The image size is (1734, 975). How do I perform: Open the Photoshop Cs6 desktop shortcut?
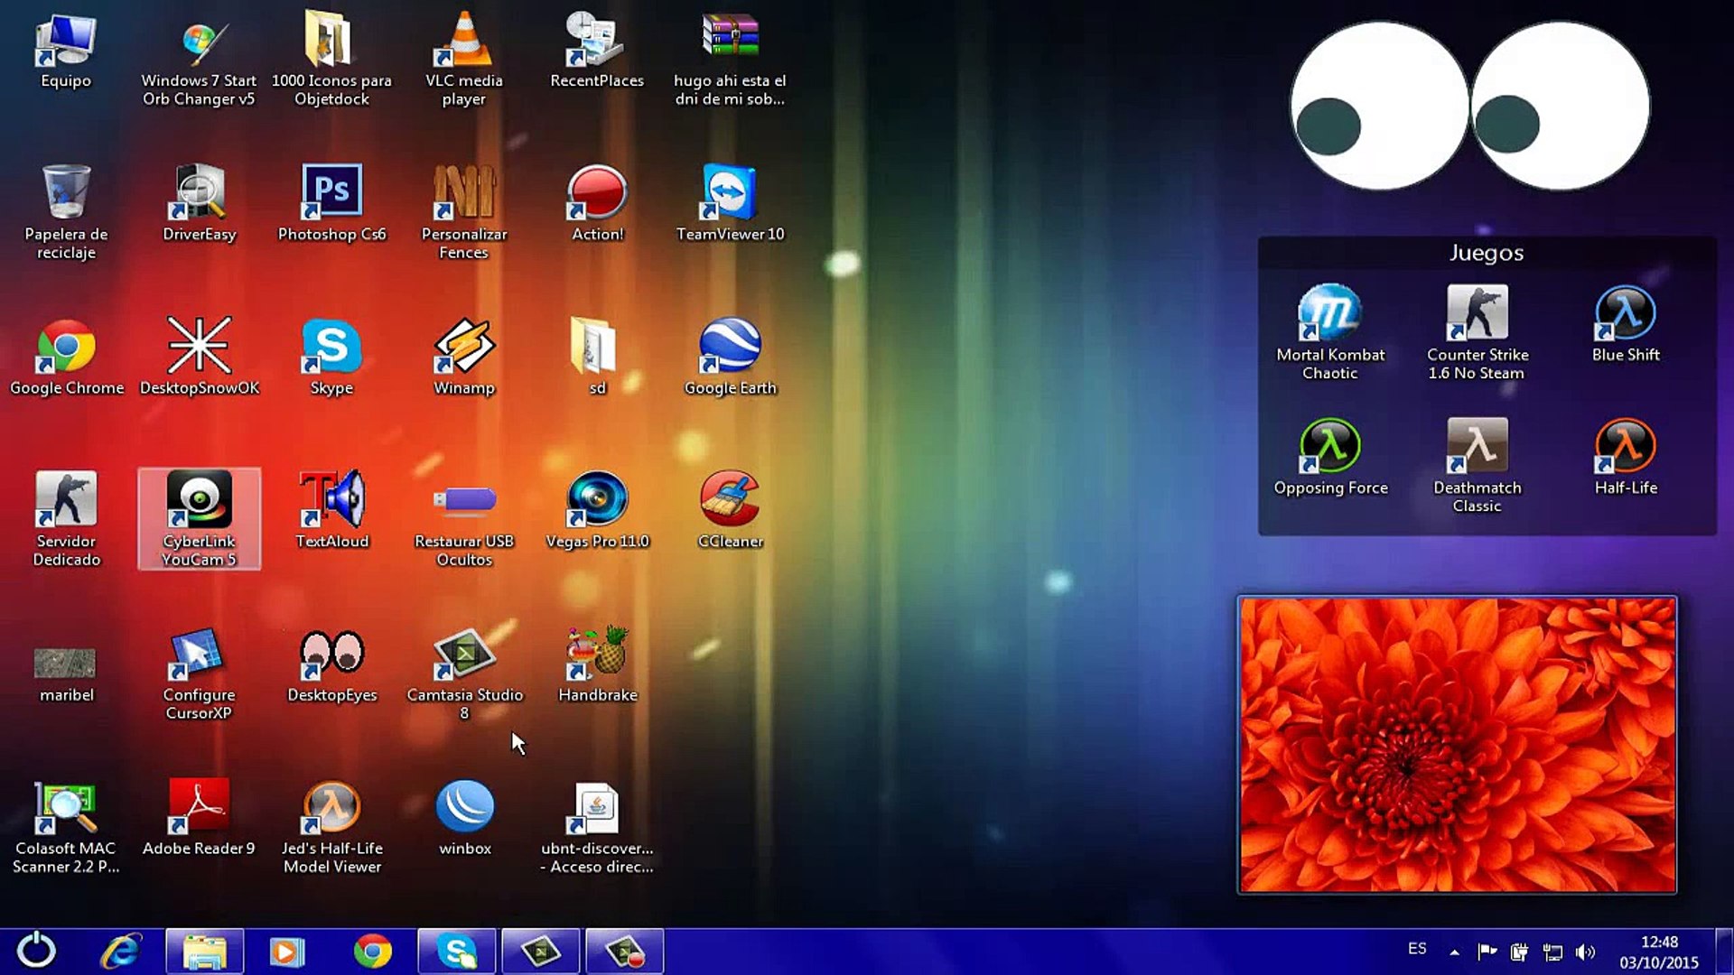331,192
